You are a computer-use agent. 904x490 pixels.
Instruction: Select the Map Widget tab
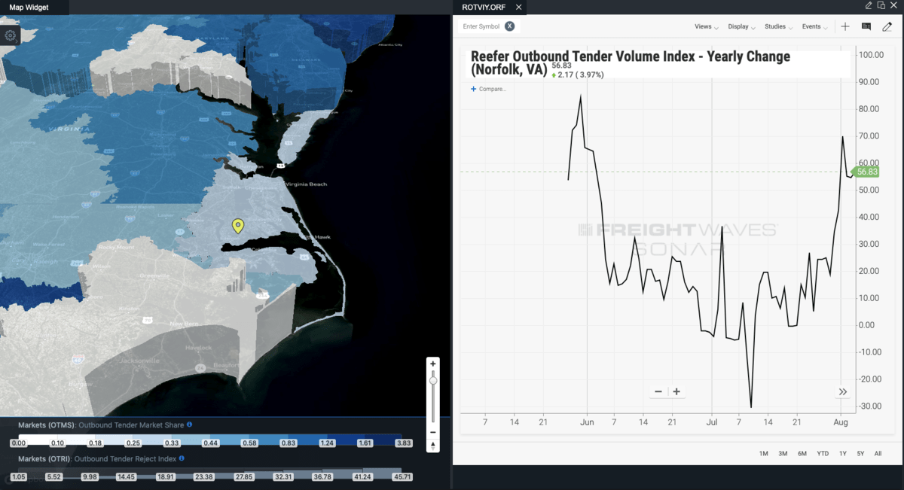(x=29, y=7)
